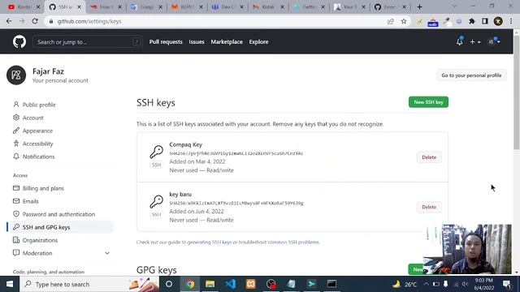Open Account settings
Viewport: 520px width, 292px height.
pyautogui.click(x=32, y=118)
